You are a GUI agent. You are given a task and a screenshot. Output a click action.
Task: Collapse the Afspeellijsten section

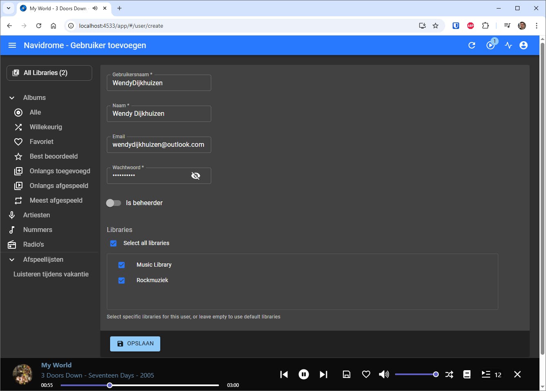tap(12, 260)
